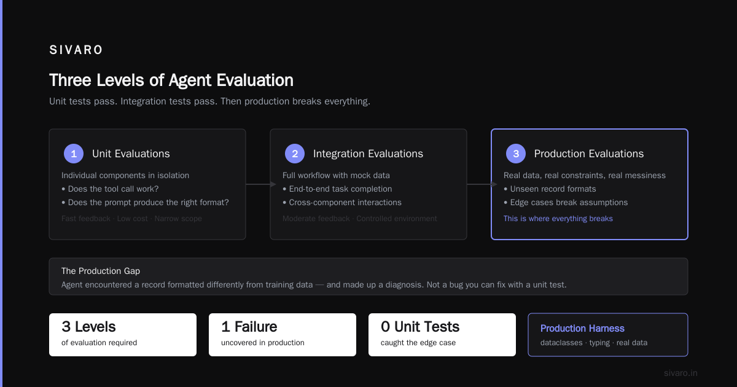
Task: Click 'Cross-component interactions' bullet
Action: click(342, 203)
